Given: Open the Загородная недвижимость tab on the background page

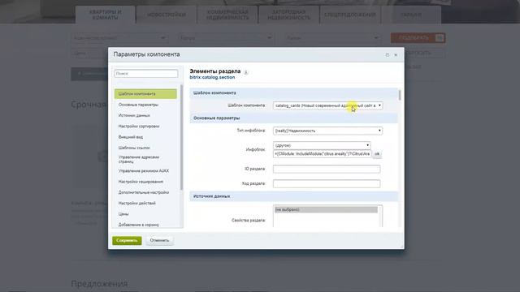Looking at the screenshot, I should [289, 15].
